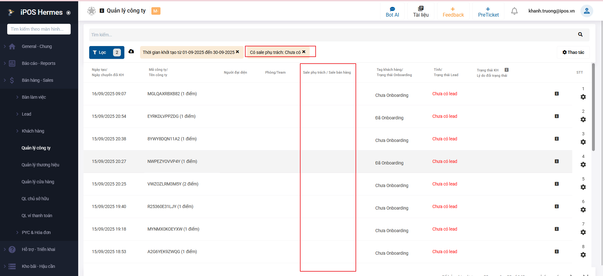Expand Kho bãi - Hậu cần menu

[39, 266]
